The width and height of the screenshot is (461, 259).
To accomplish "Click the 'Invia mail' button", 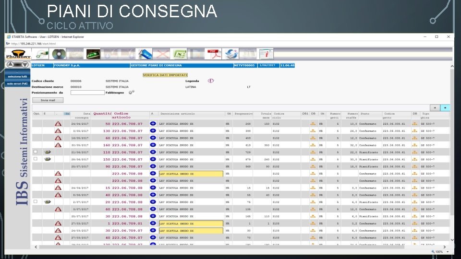I will coord(48,100).
